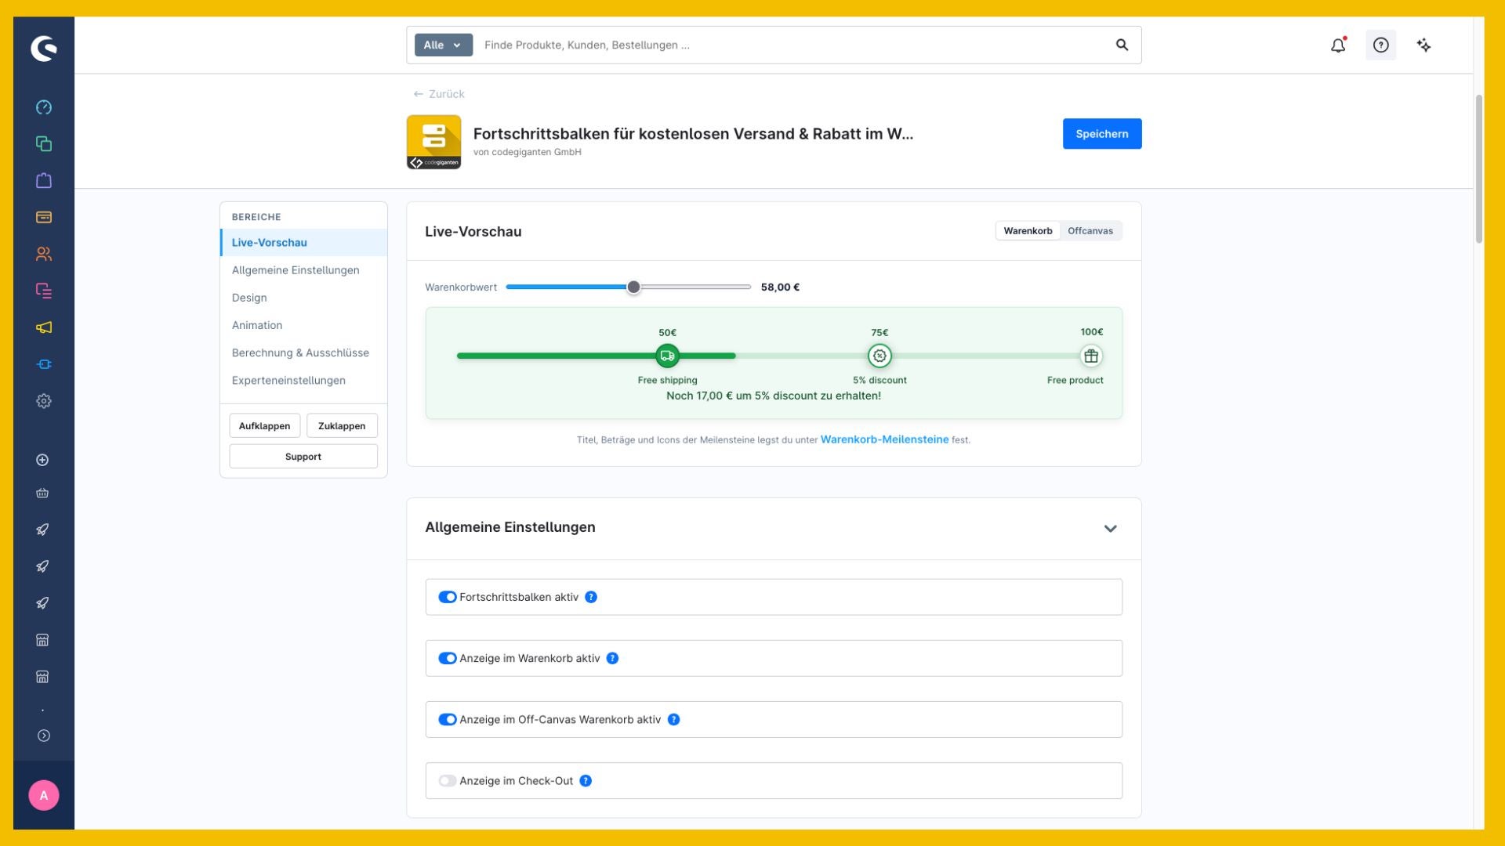The width and height of the screenshot is (1505, 846).
Task: Toggle the Fortschrittsbalken aktiv switch
Action: tap(447, 597)
